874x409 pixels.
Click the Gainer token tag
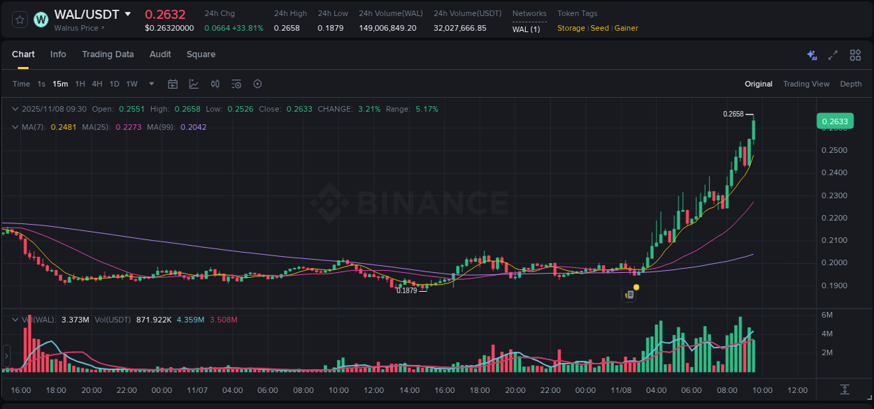click(626, 28)
